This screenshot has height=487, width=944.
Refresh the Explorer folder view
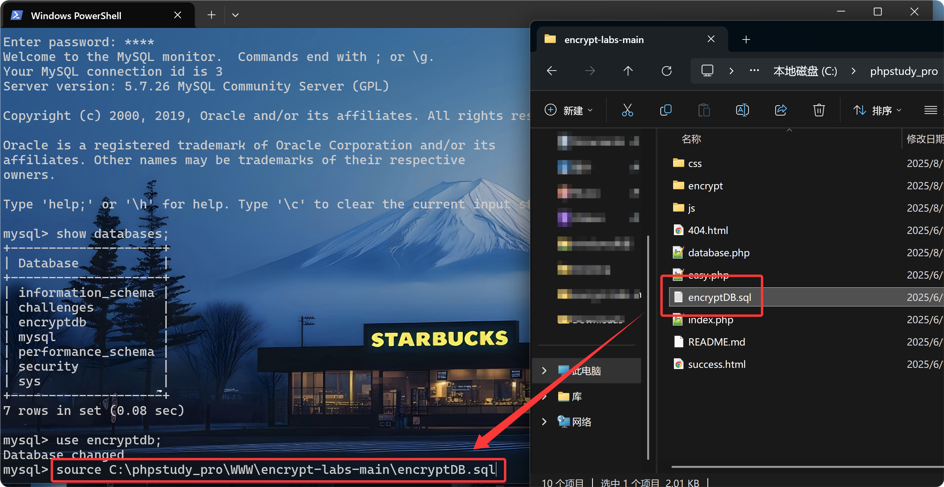coord(666,71)
